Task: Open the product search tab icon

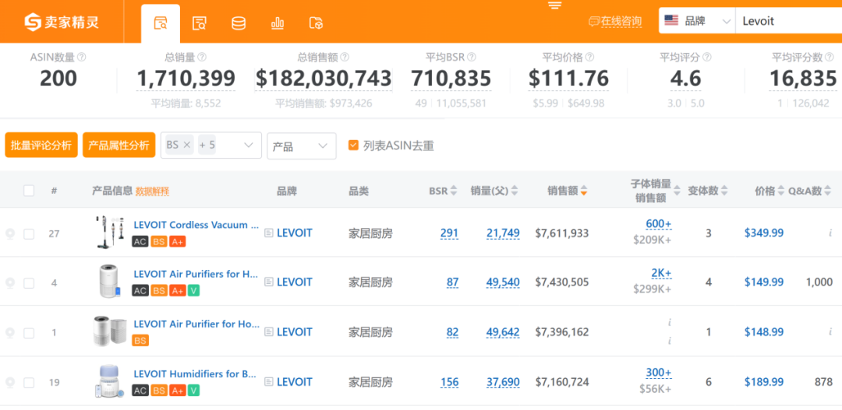Action: [161, 23]
